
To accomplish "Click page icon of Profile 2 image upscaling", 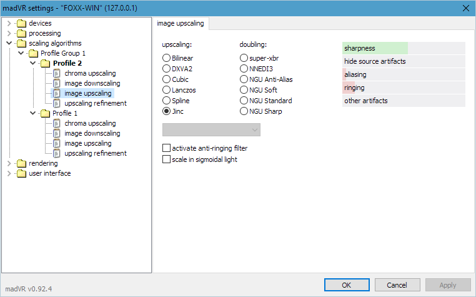I will pos(56,93).
